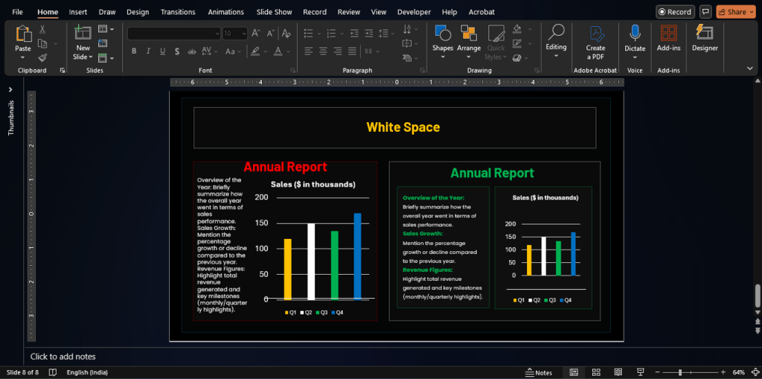This screenshot has height=379, width=762.
Task: Launch the Designer pane
Action: click(x=705, y=39)
